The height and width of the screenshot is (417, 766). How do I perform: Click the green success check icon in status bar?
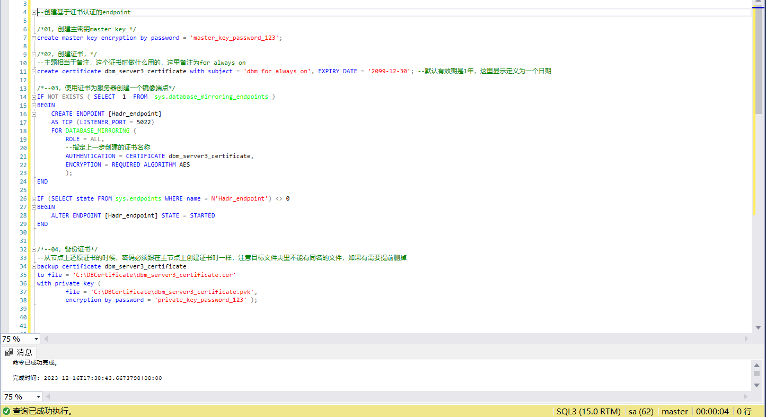pyautogui.click(x=6, y=411)
